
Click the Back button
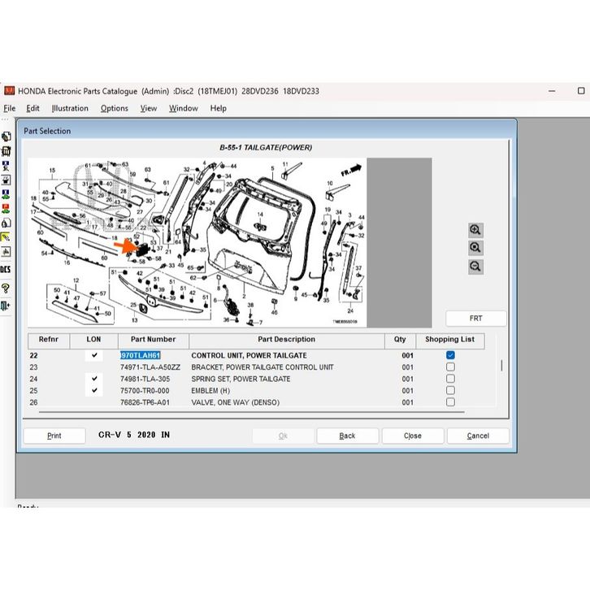coord(347,436)
